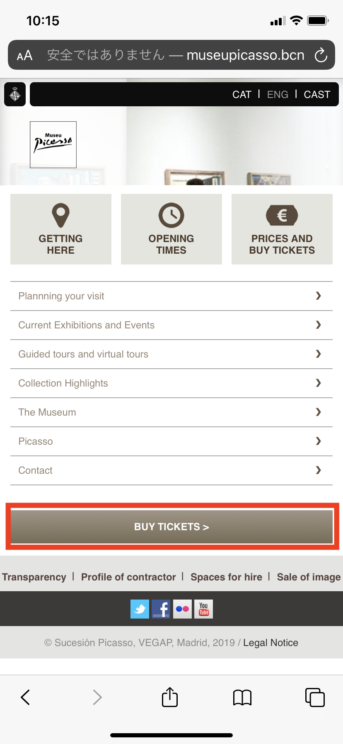This screenshot has height=744, width=343.
Task: Open the Museu Picasso logo
Action: click(53, 144)
